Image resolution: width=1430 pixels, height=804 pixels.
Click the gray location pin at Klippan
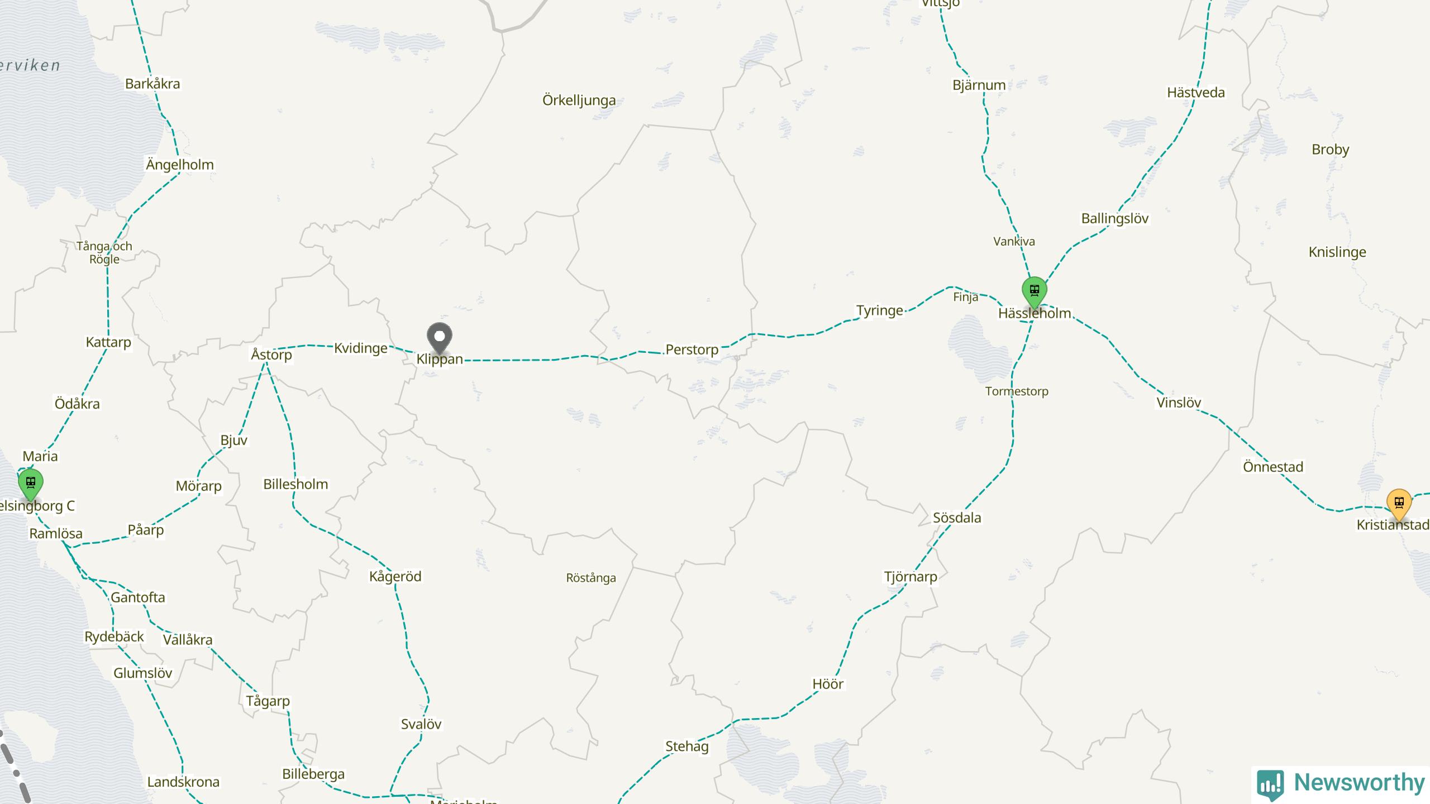[x=440, y=338]
